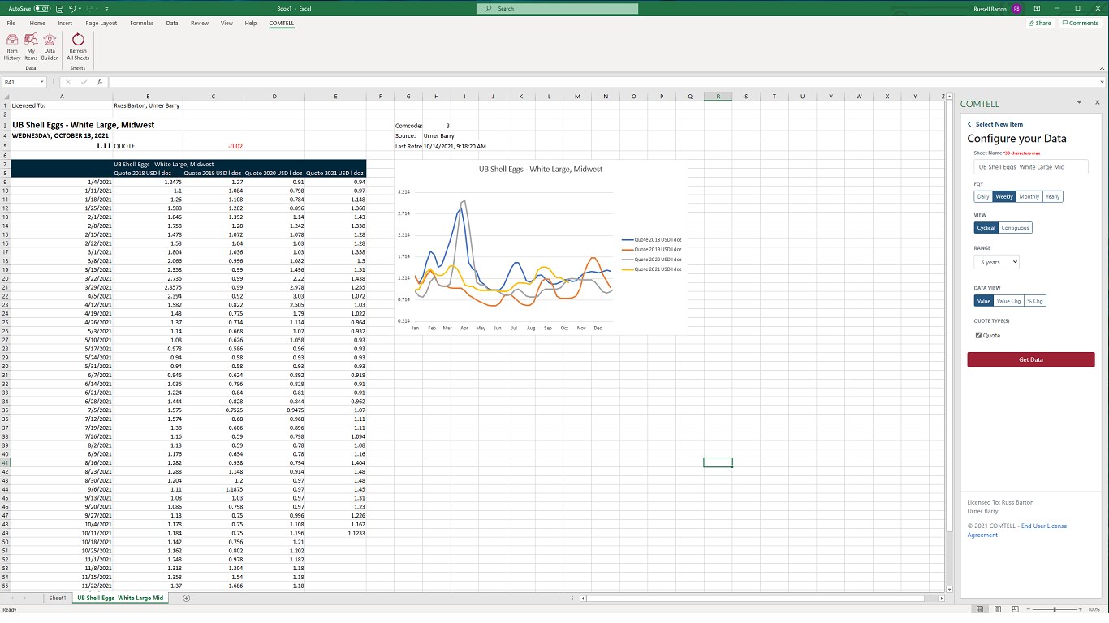Select column A header

coord(63,97)
